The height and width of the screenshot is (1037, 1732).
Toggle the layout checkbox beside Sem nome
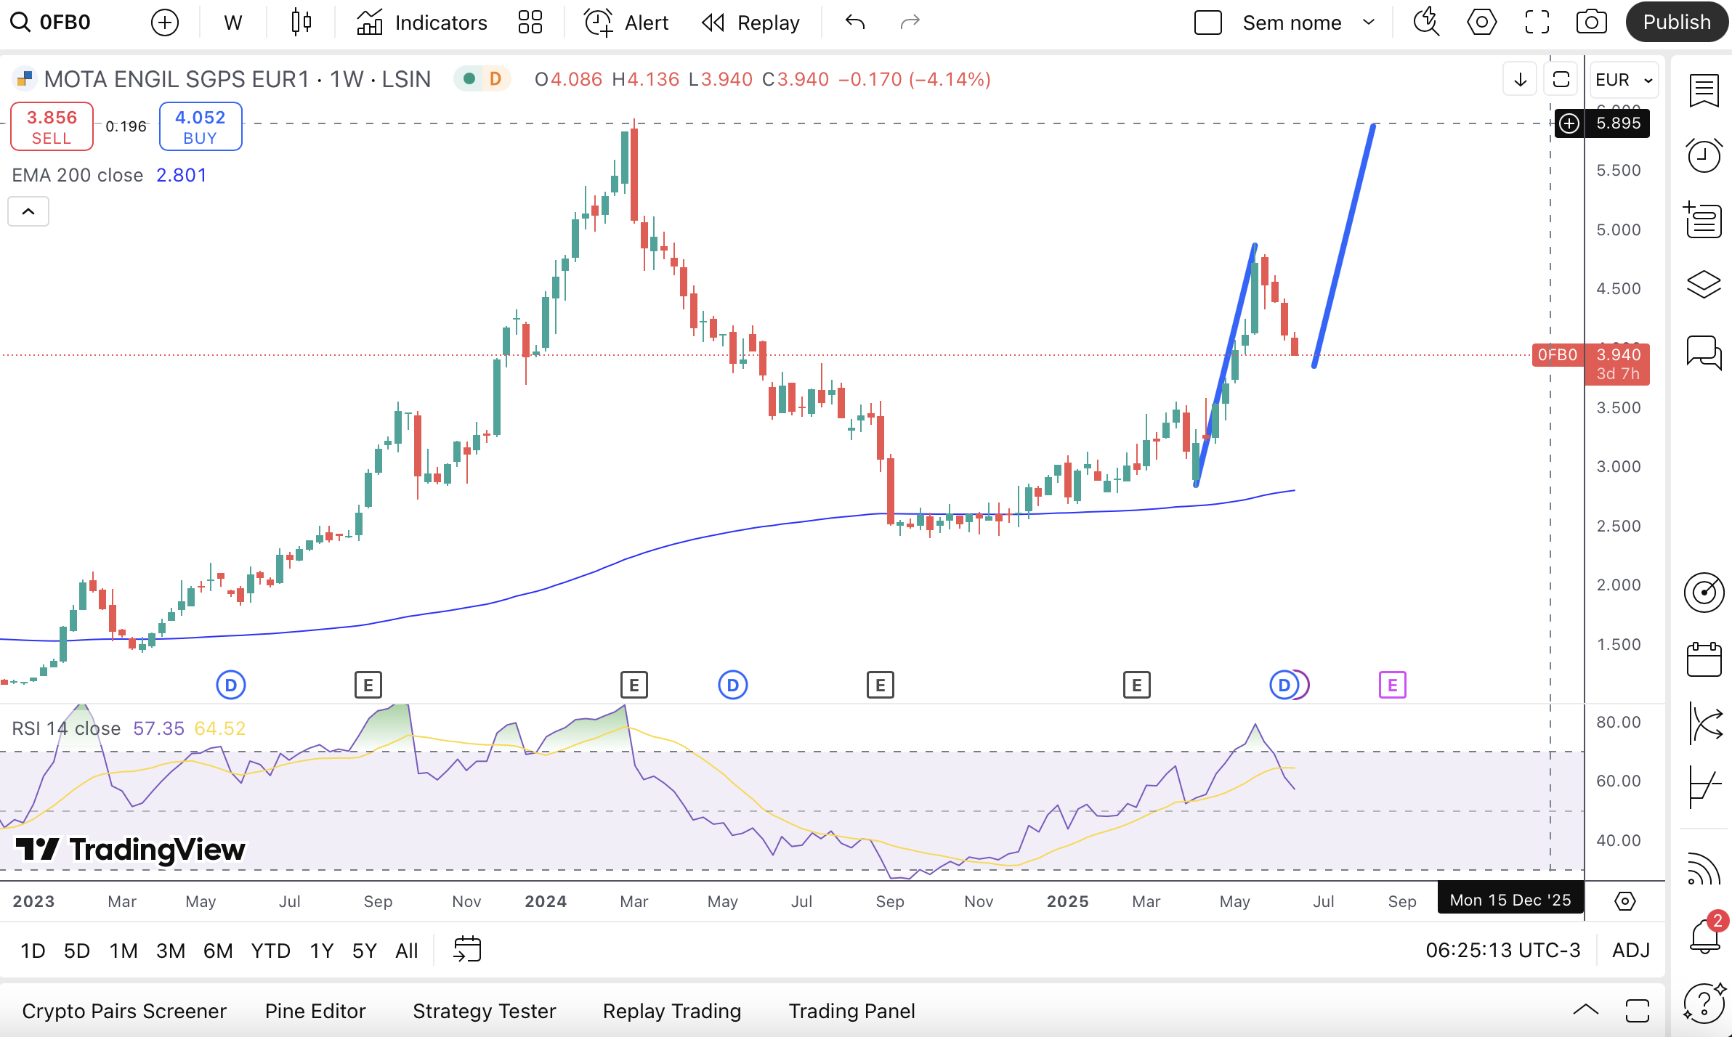pyautogui.click(x=1207, y=23)
